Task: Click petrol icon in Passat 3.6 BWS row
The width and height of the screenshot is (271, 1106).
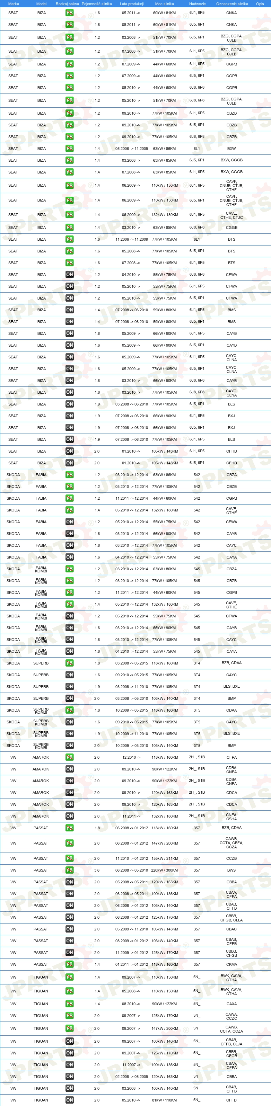Action: (69, 870)
